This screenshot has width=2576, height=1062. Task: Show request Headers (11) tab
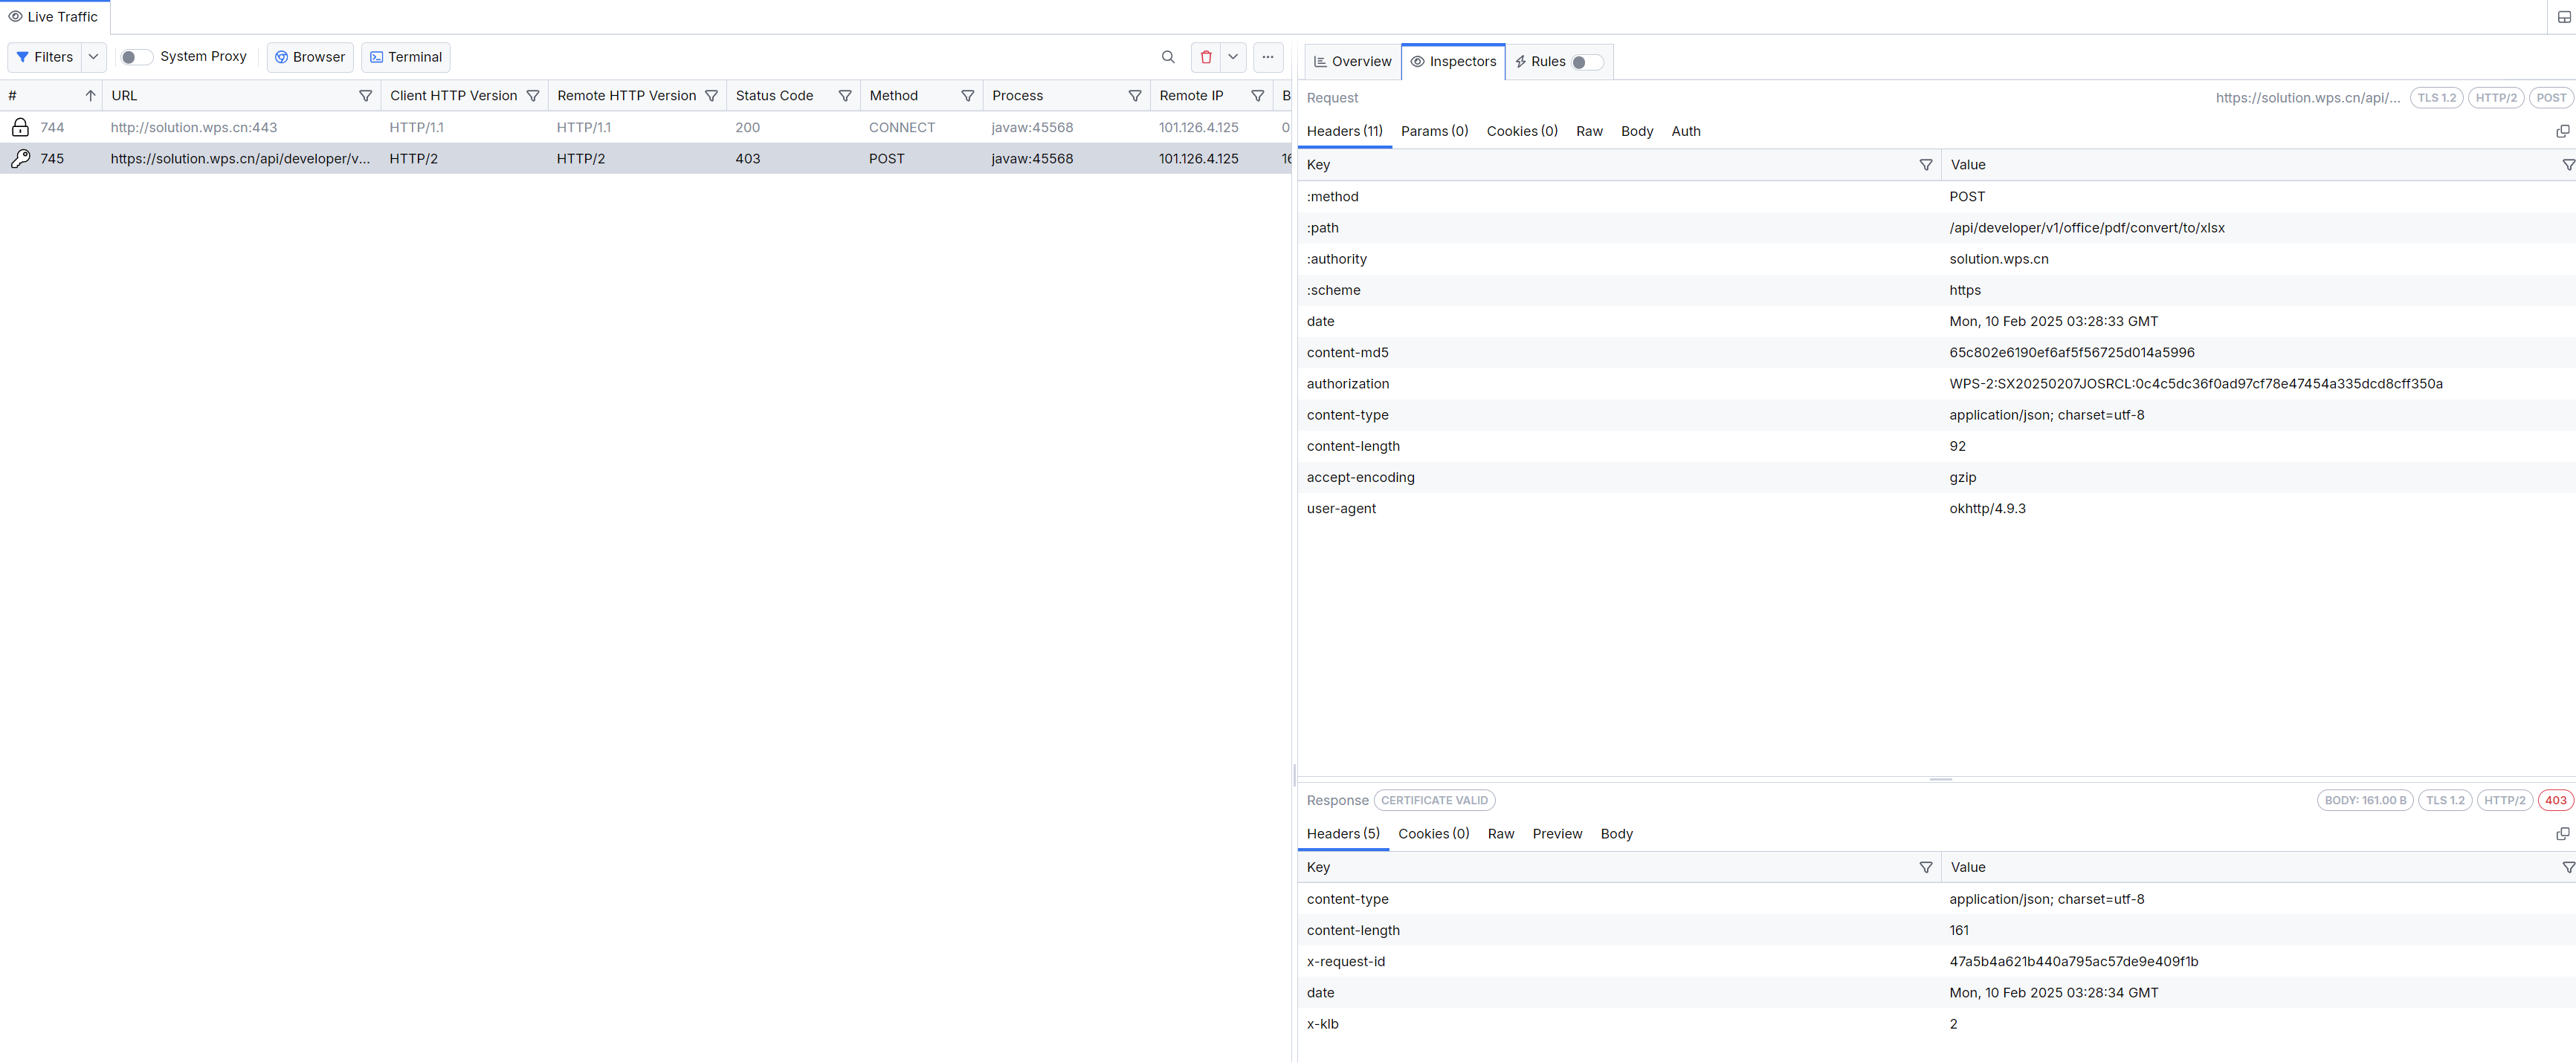pyautogui.click(x=1344, y=131)
